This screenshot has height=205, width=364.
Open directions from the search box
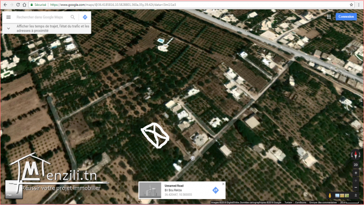click(85, 17)
